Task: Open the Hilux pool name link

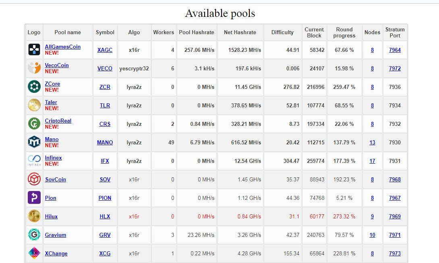Action: pos(51,216)
